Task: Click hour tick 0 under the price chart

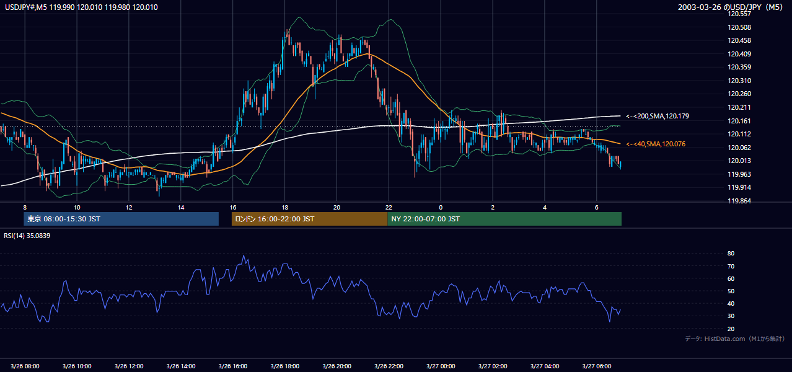Action: (441, 207)
